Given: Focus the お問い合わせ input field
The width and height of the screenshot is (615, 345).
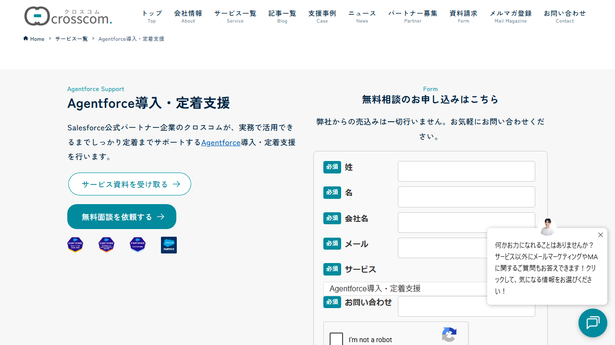Looking at the screenshot, I should (x=467, y=307).
